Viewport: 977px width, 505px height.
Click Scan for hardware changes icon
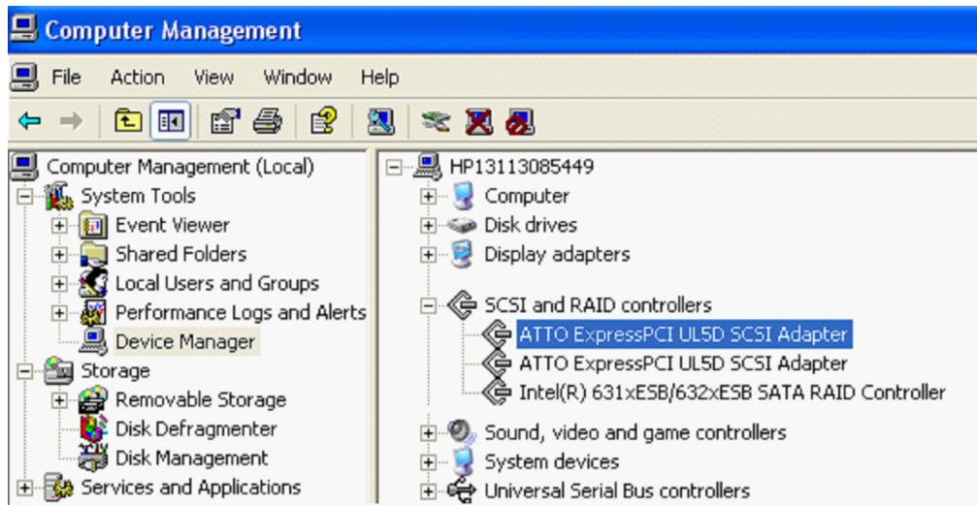(x=380, y=121)
